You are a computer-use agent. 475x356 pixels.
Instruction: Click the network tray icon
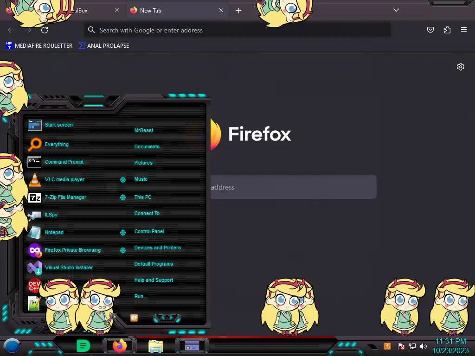point(412,346)
